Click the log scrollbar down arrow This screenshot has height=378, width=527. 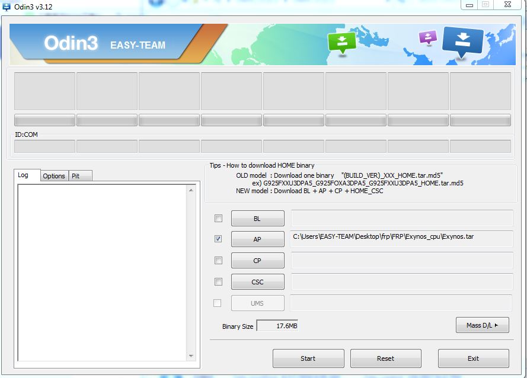[191, 356]
